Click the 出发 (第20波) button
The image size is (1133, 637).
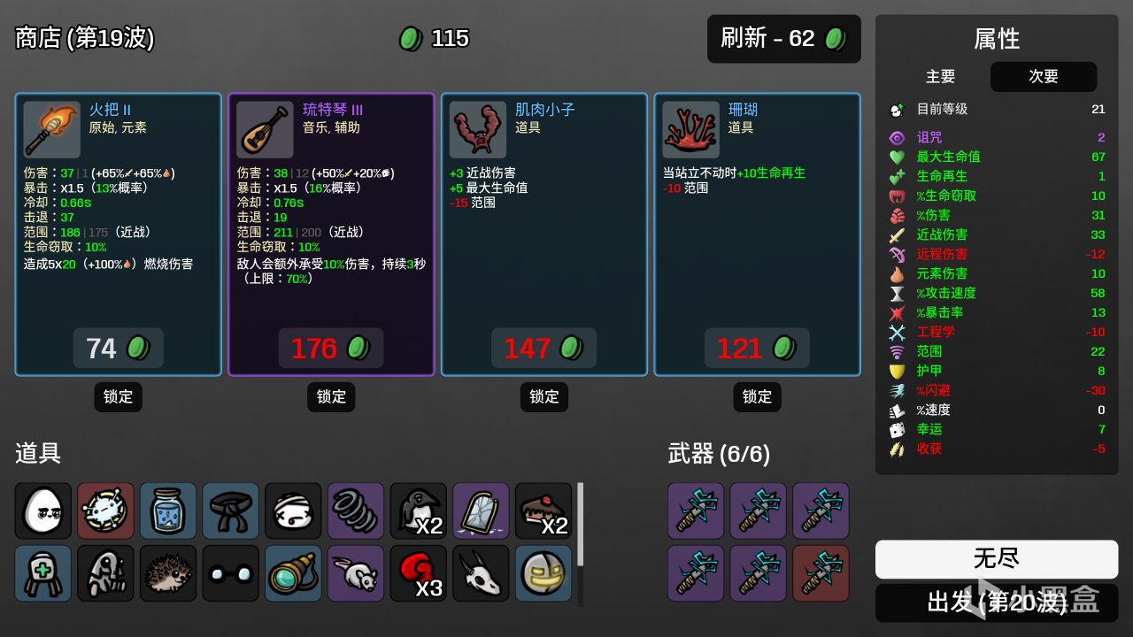click(x=997, y=603)
